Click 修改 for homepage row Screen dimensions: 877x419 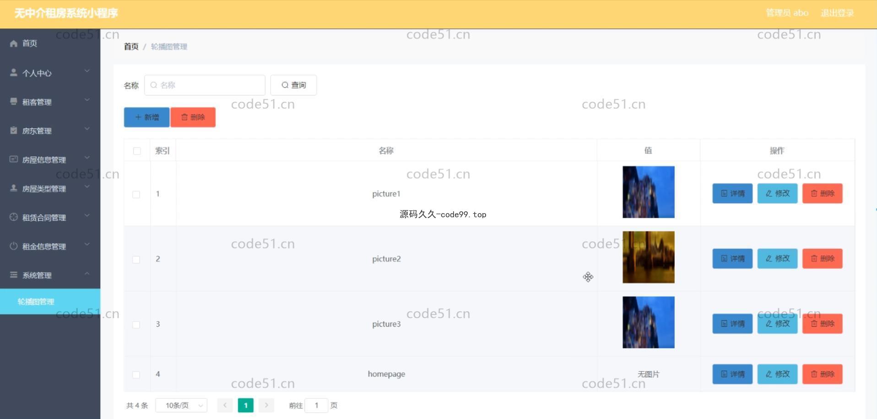coord(777,374)
